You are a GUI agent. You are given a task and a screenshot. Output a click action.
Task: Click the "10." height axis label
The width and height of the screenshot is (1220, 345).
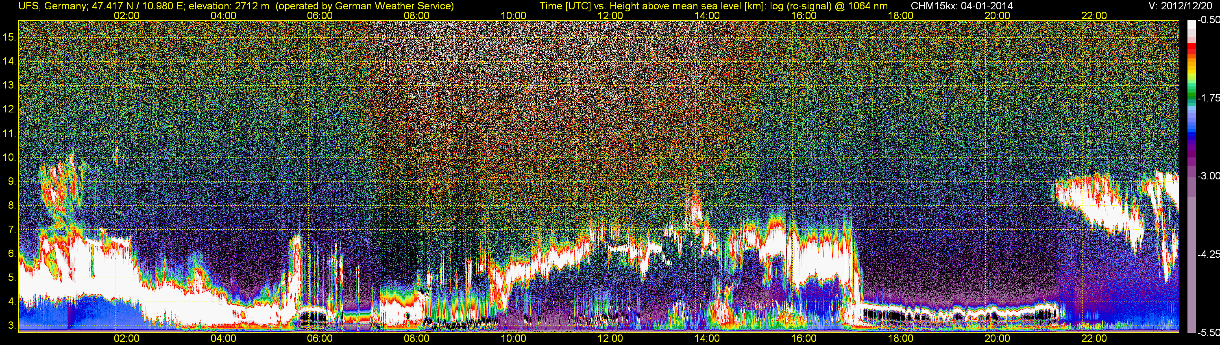[9, 157]
